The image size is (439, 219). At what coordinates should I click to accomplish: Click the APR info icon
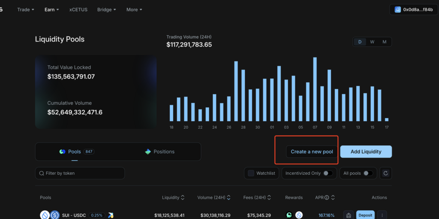326,198
